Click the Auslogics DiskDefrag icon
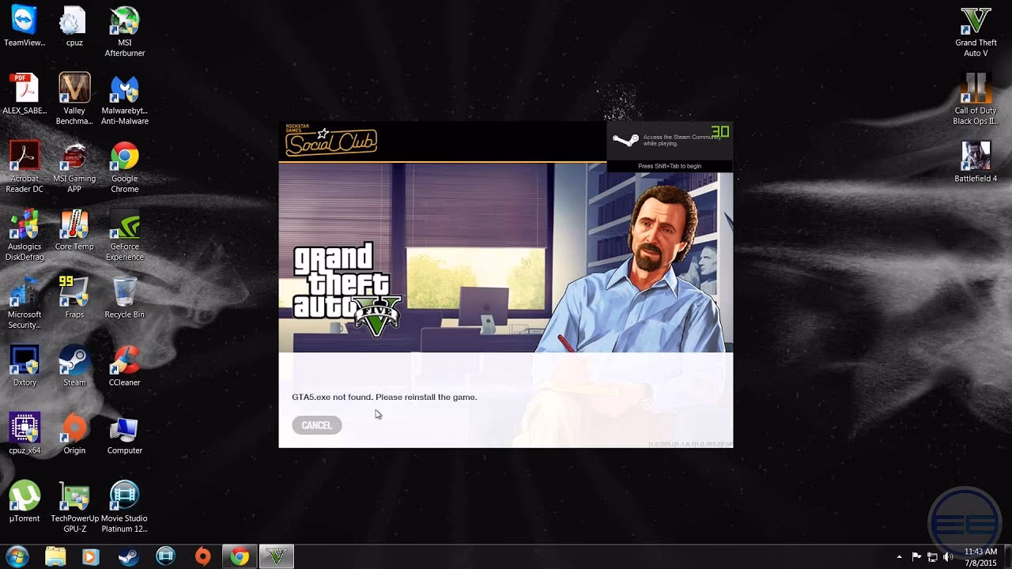 point(25,236)
